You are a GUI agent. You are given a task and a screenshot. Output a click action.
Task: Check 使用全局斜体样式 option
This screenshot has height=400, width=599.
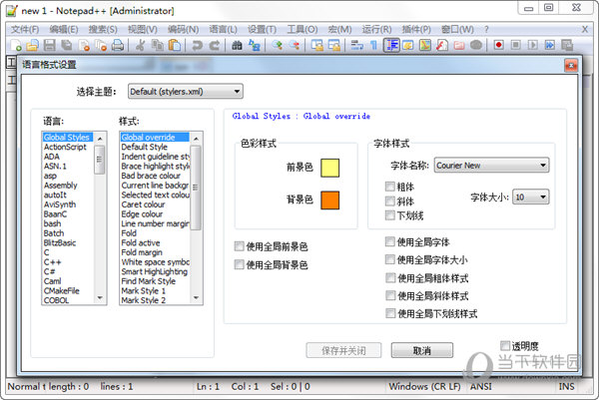[x=390, y=295]
